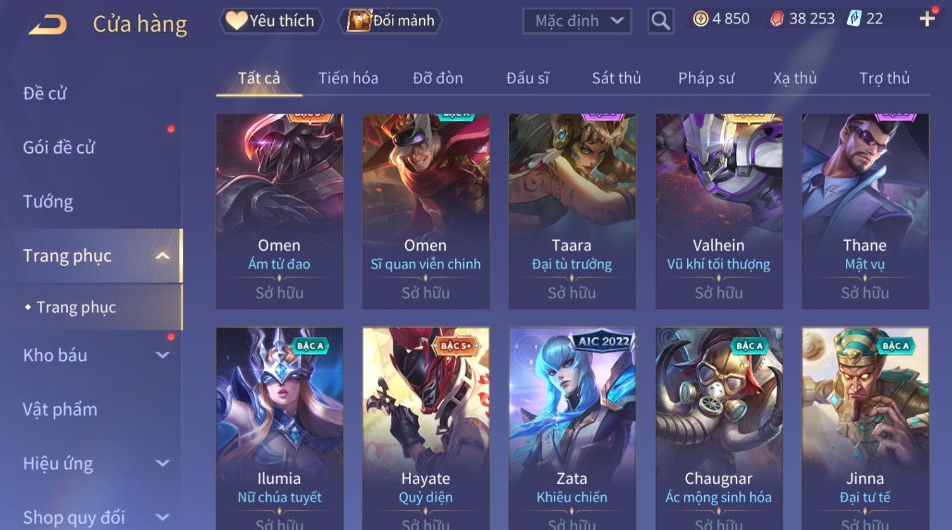The height and width of the screenshot is (530, 952).
Task: Switch to the Tiến hóa tab
Action: pyautogui.click(x=348, y=78)
